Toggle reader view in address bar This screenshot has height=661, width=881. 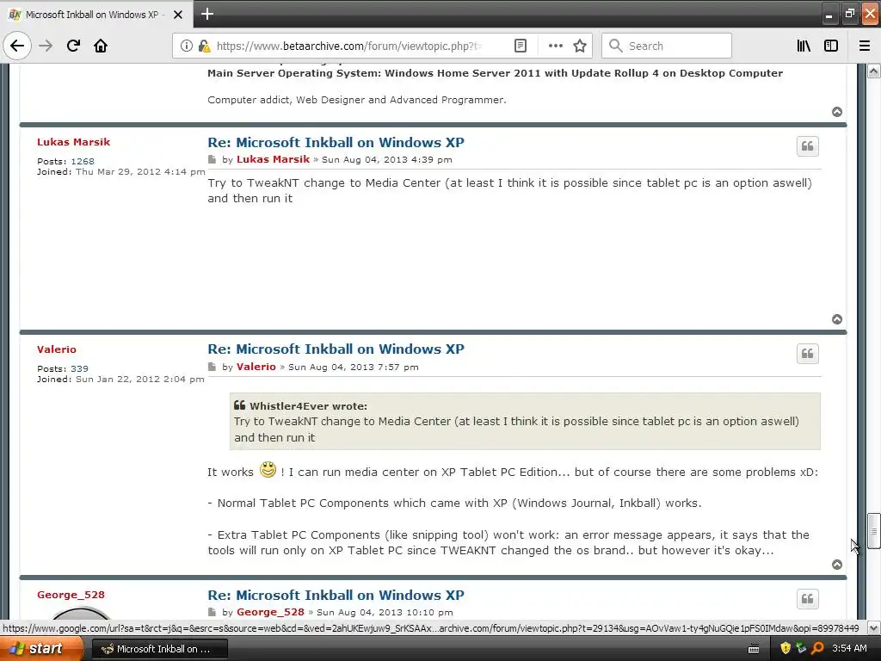(x=521, y=46)
